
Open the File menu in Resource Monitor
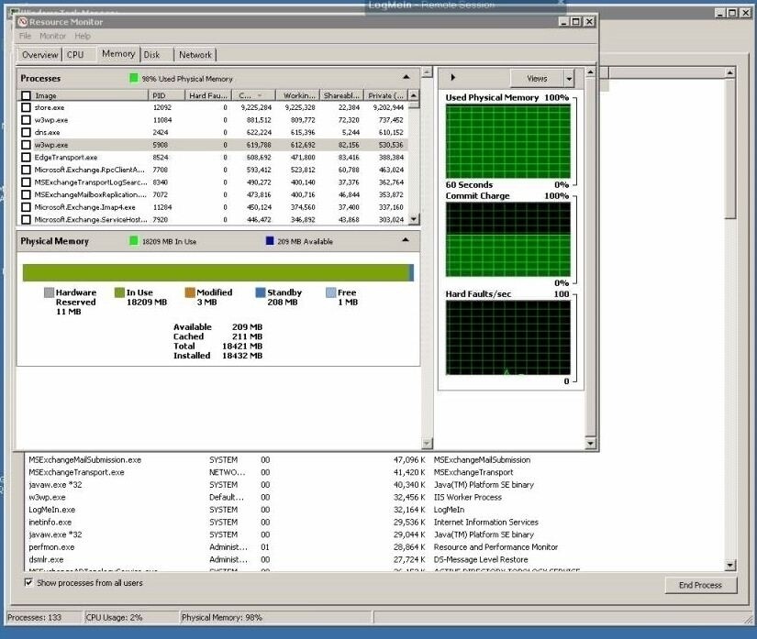pos(24,36)
